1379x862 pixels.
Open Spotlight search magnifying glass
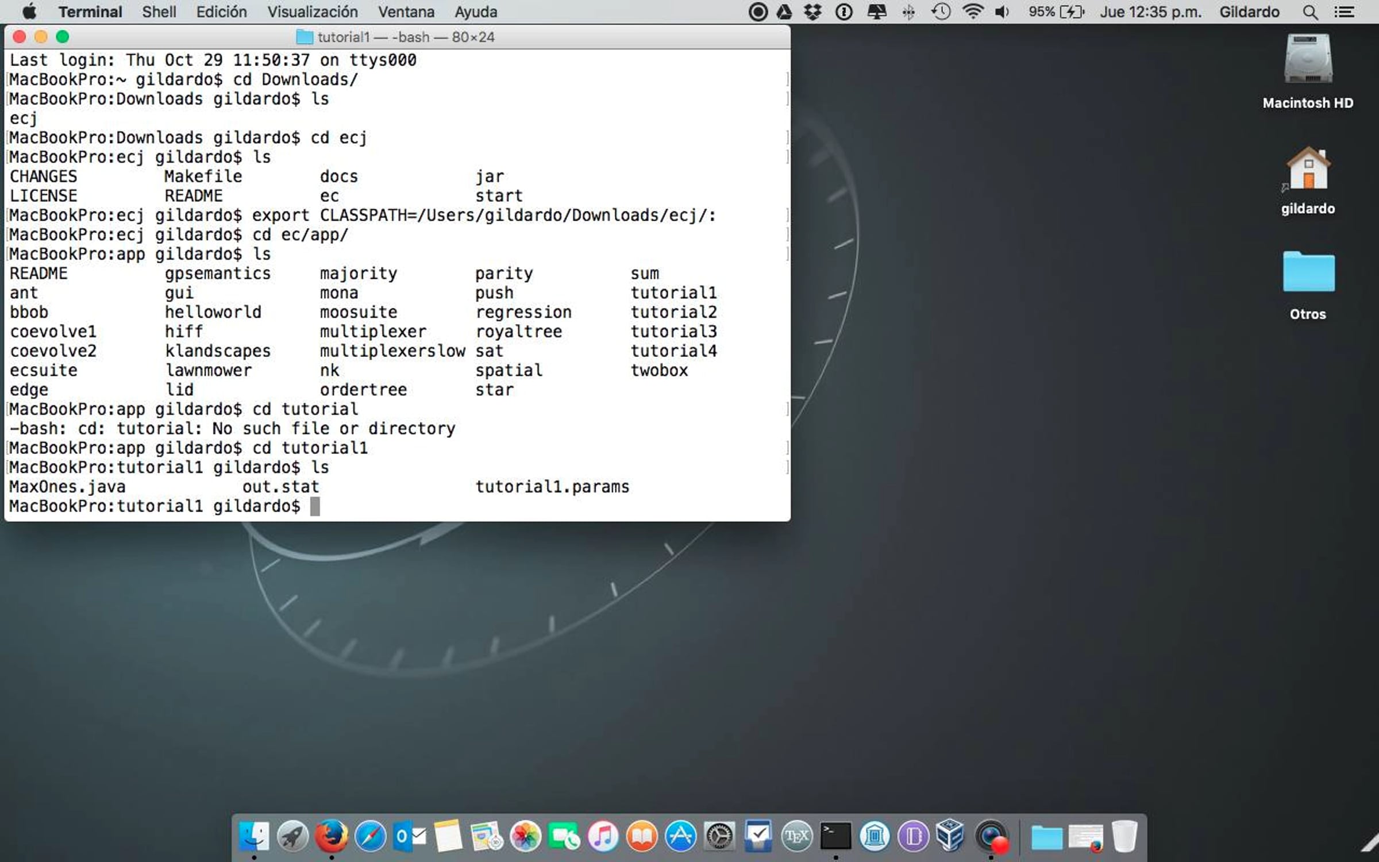pos(1310,12)
